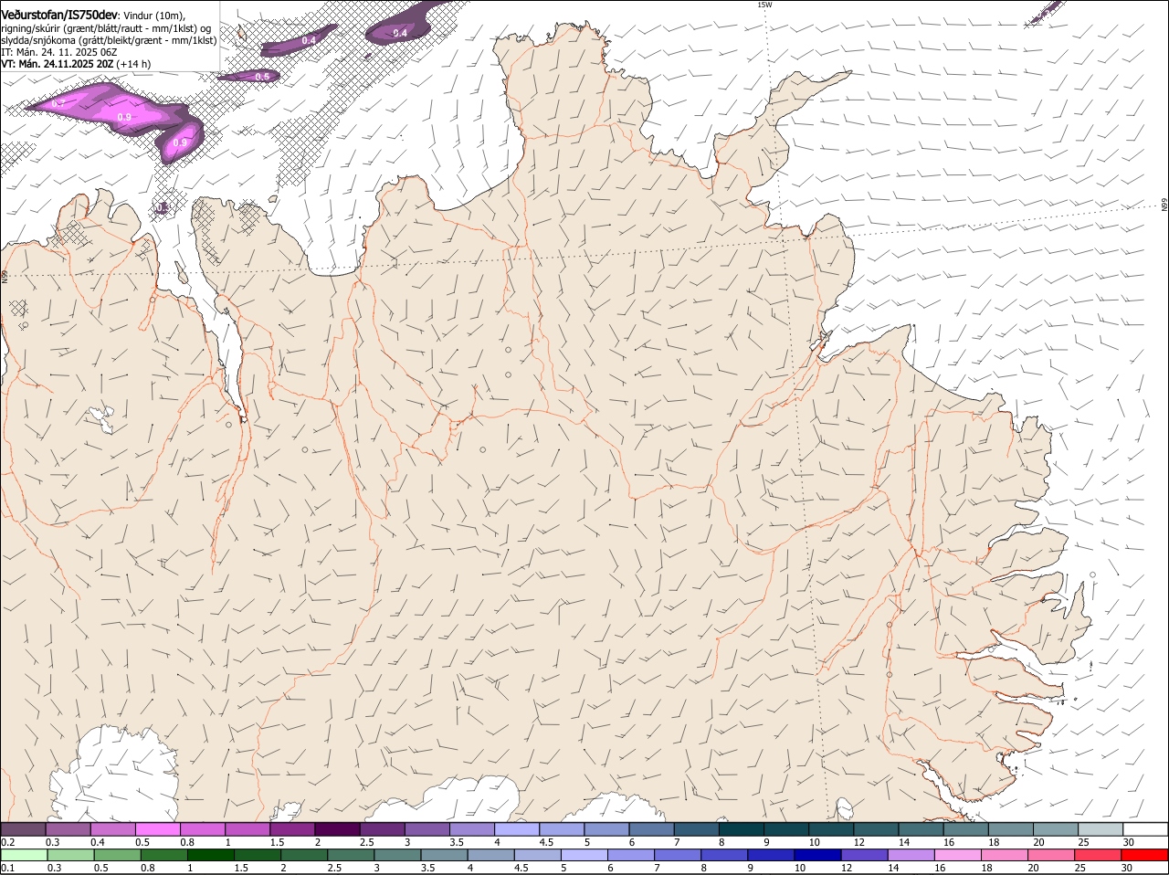Select the darkest purple 2 swatch in upper legend
This screenshot has width=1169, height=875.
337,828
